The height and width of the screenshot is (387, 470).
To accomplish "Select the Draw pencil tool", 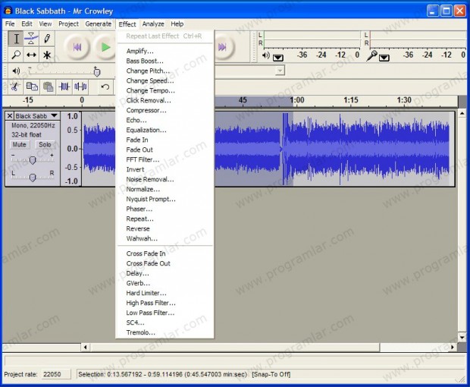I will pos(47,39).
